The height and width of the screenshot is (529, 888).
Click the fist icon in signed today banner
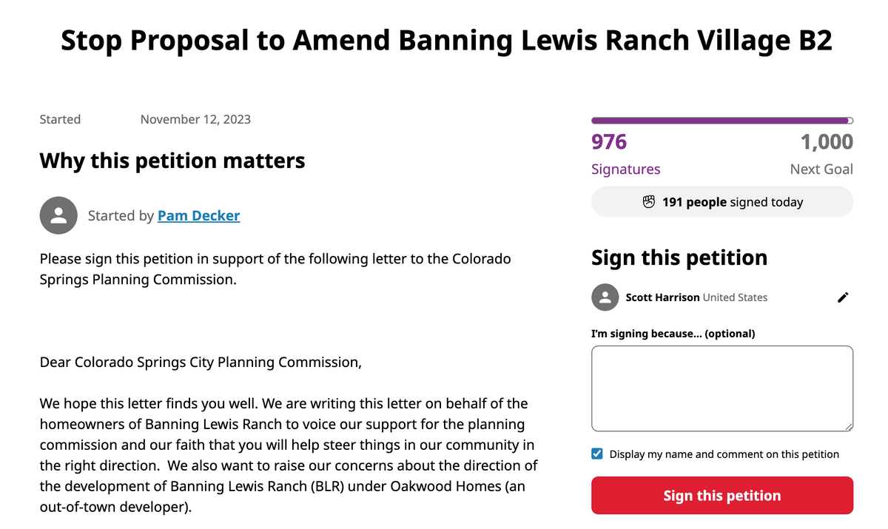[x=649, y=202]
